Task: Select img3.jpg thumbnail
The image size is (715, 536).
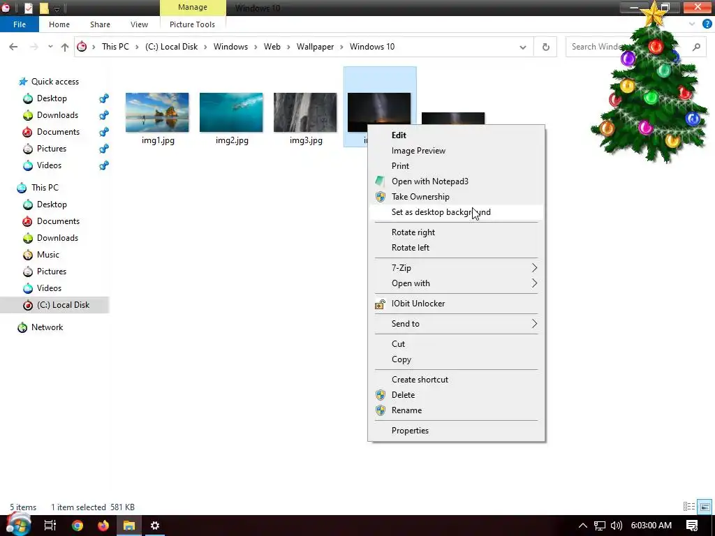Action: tap(305, 112)
